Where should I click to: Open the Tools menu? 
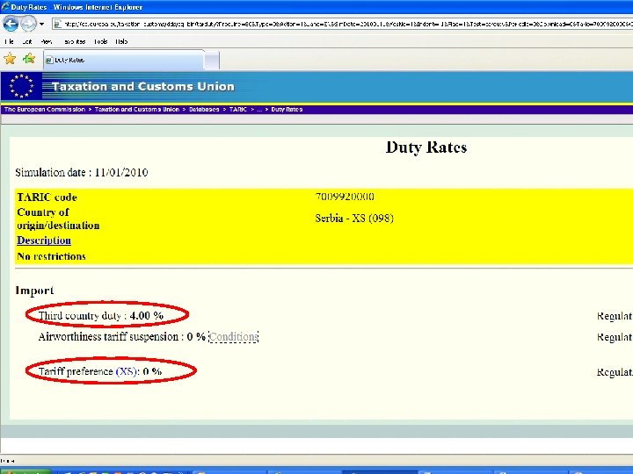coord(100,41)
